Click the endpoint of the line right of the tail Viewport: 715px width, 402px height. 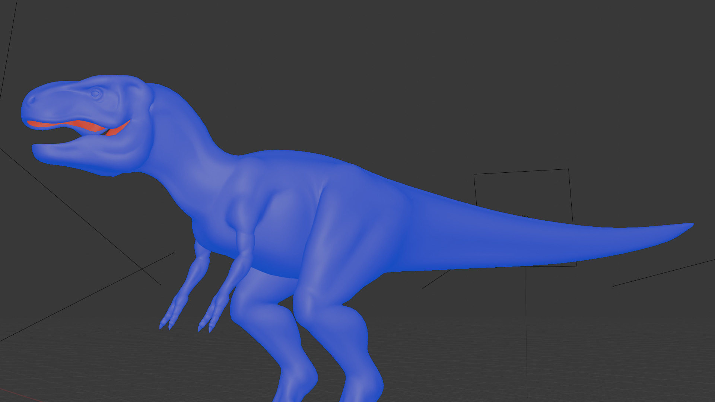pos(613,286)
